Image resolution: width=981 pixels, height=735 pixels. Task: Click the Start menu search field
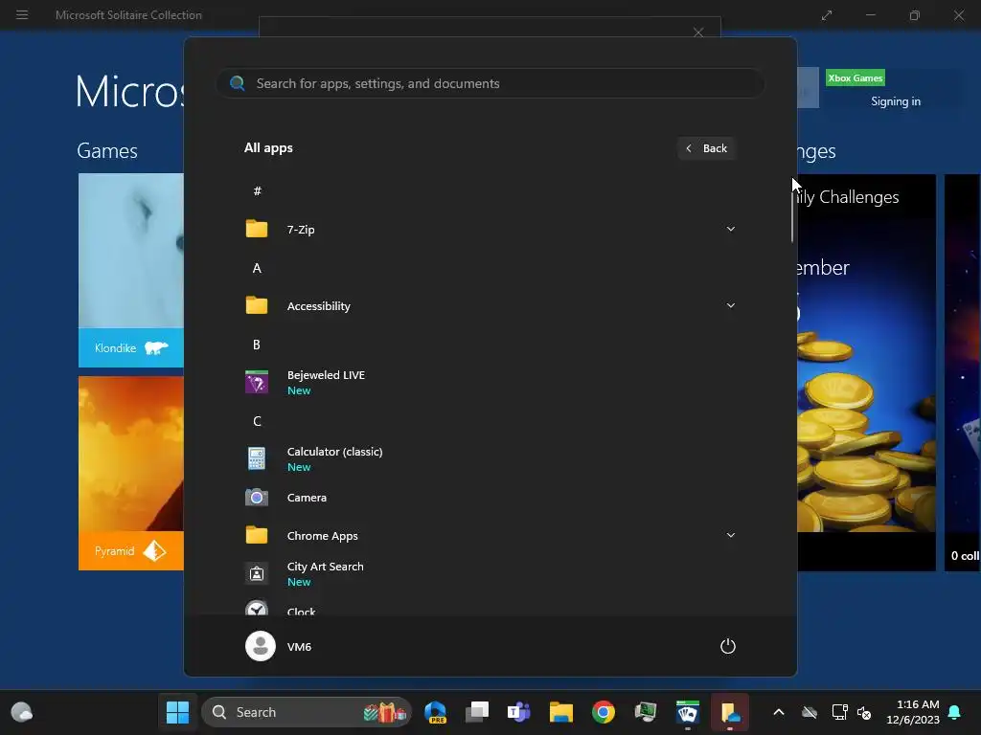click(490, 83)
